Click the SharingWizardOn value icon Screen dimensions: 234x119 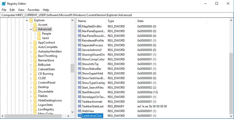pyautogui.click(x=80, y=54)
